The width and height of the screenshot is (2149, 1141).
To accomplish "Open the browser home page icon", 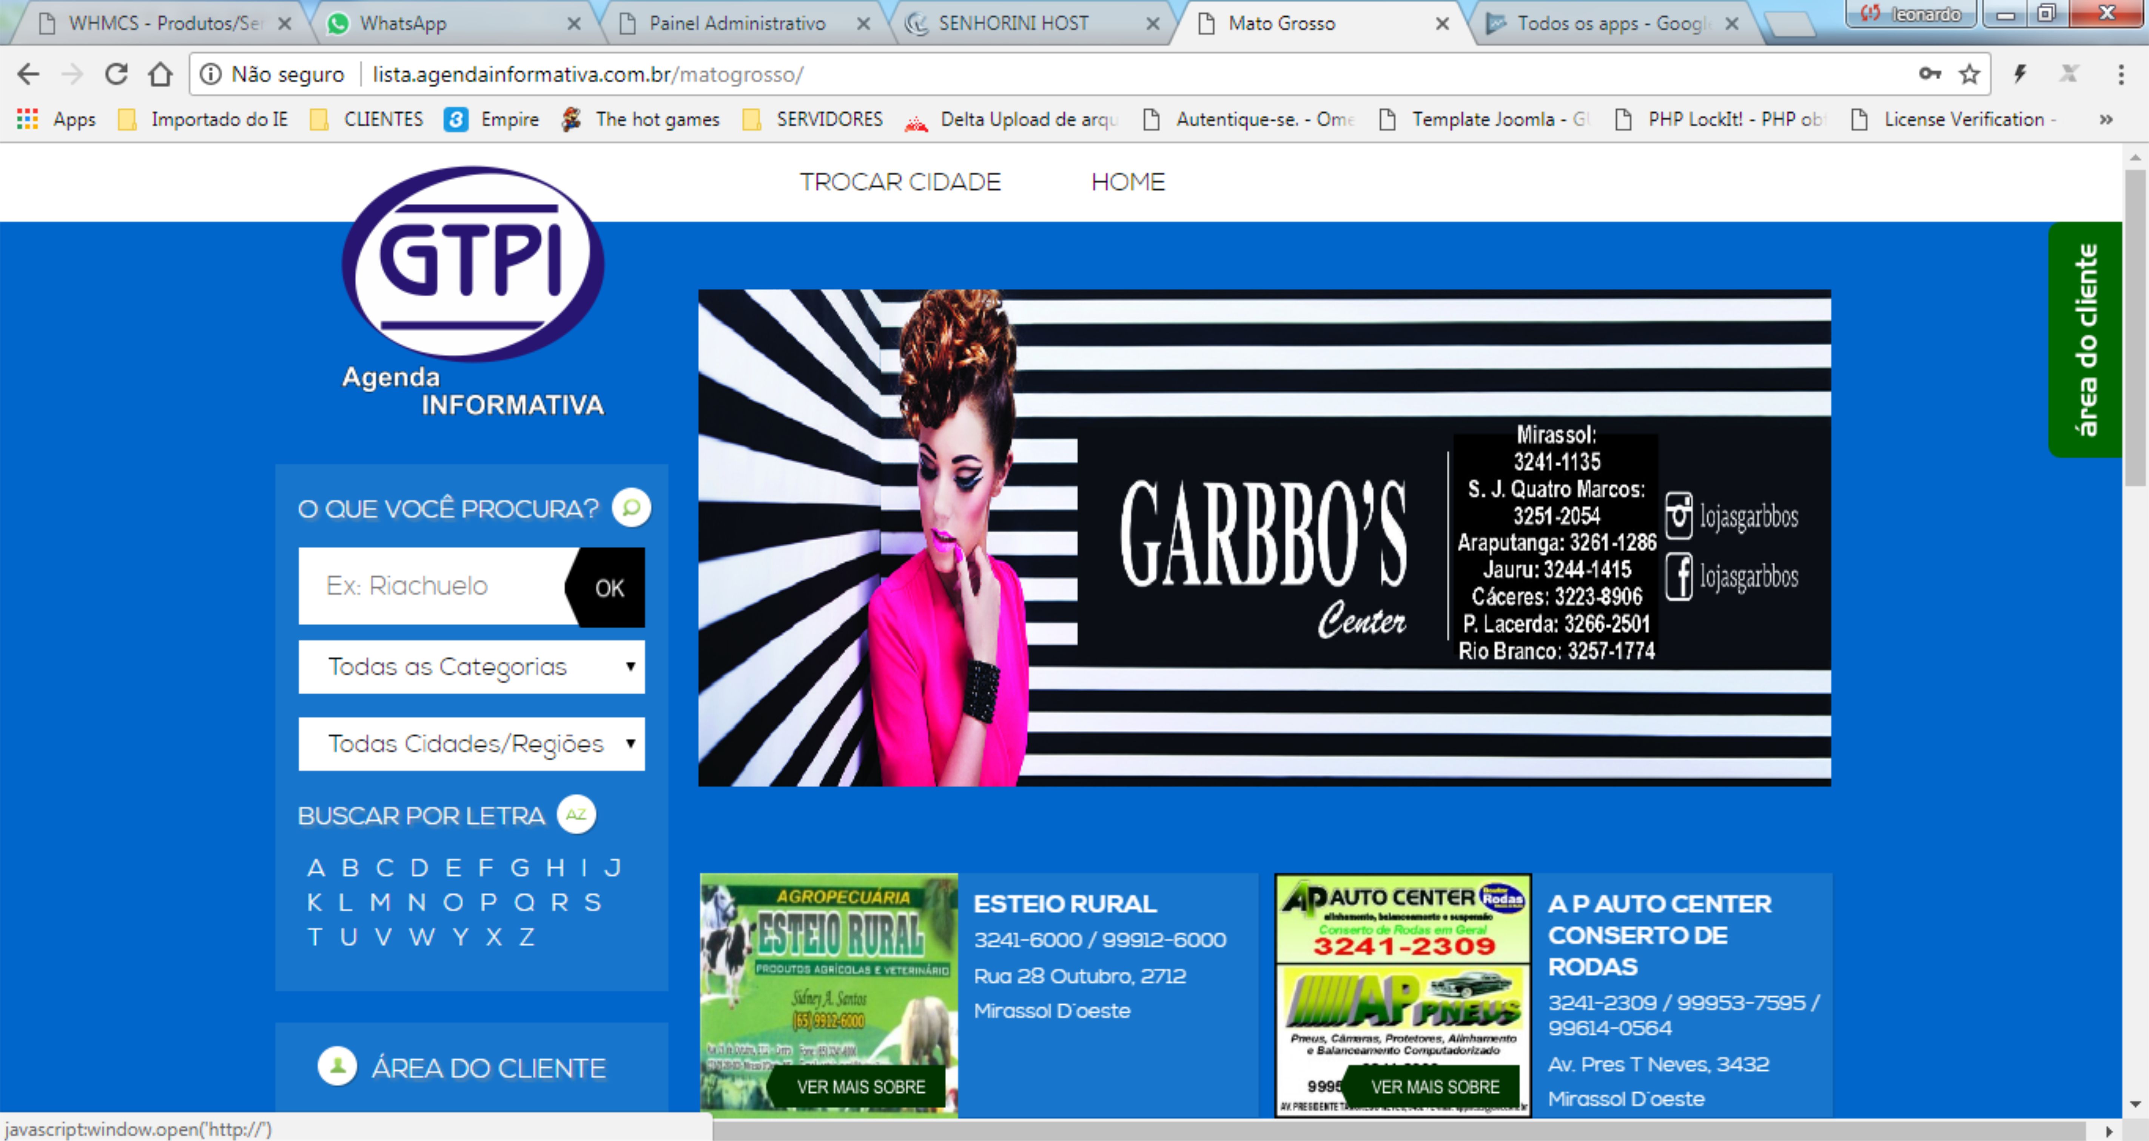I will (x=160, y=74).
